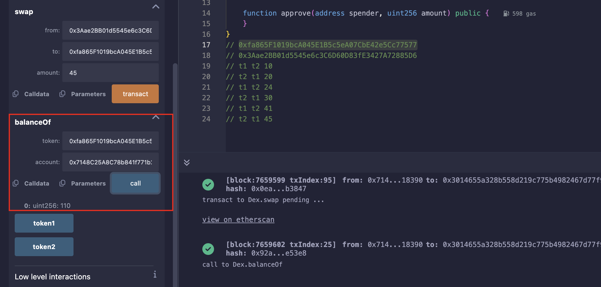Copy balanceOf Calldata icon
This screenshot has width=601, height=287.
pyautogui.click(x=16, y=183)
